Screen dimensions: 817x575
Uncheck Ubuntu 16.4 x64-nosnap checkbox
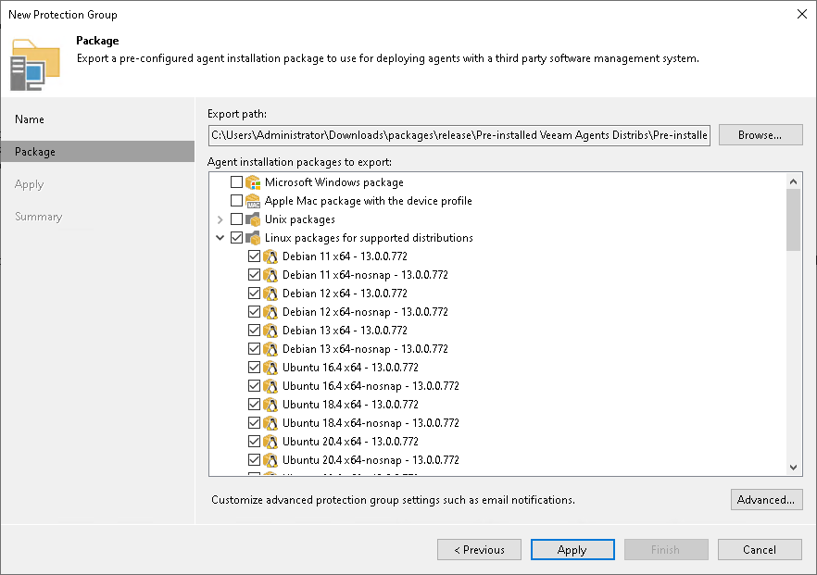point(254,386)
